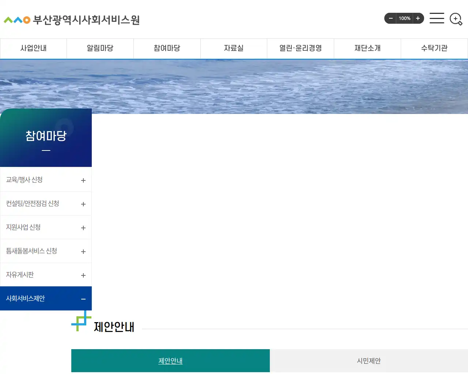Click the plus icon to increase font size
Screen dimensions: 468x374
click(418, 18)
